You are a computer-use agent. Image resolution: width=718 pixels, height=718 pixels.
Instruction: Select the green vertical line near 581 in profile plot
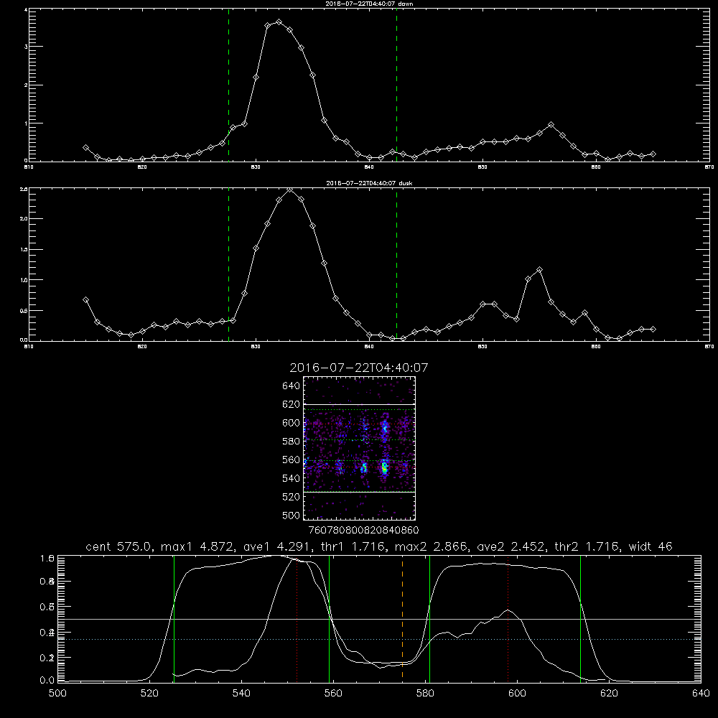(429, 618)
